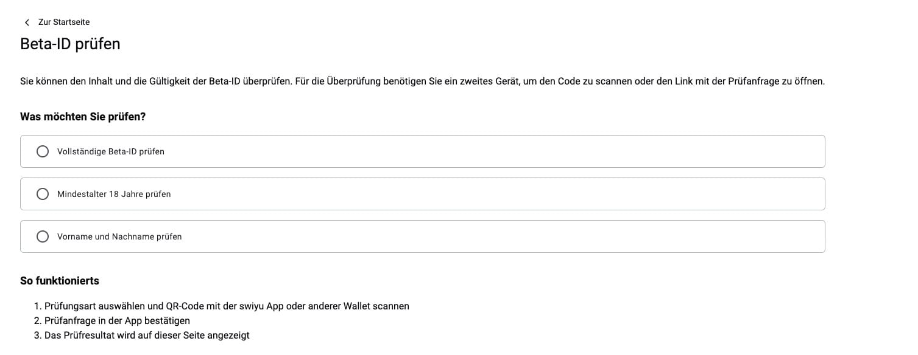Screen dimensions: 918x355
Task: Click the "Mindestalter 18 Jahre prüfen" label text
Action: (x=114, y=194)
